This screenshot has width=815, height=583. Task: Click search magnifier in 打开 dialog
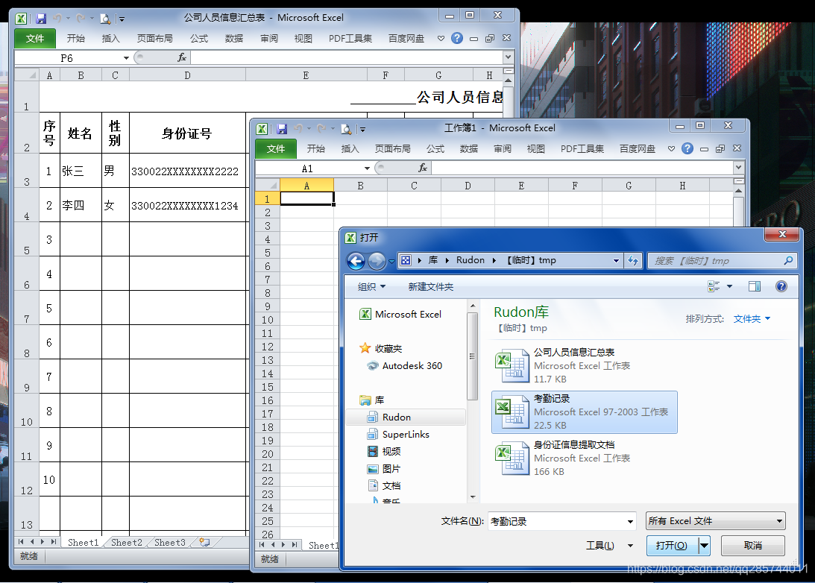pos(788,260)
